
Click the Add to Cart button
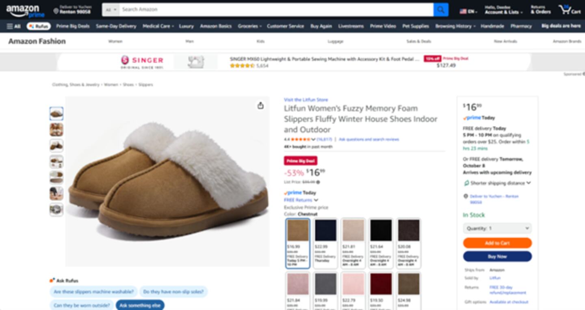[497, 243]
